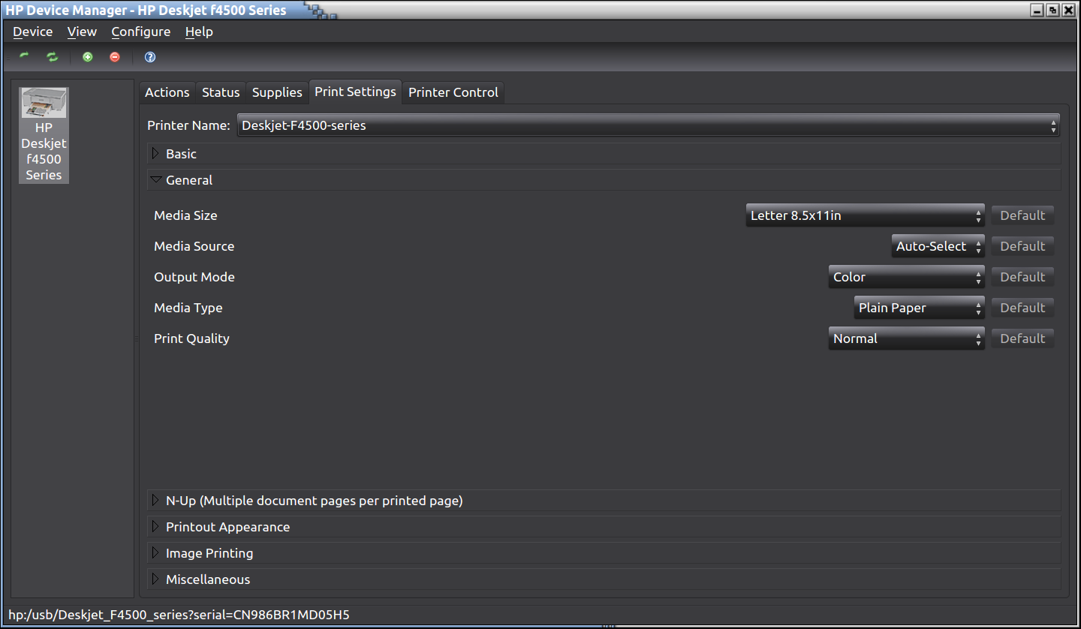Minimize the HP Device Manager window
Screen dimensions: 1081x629
point(1038,10)
